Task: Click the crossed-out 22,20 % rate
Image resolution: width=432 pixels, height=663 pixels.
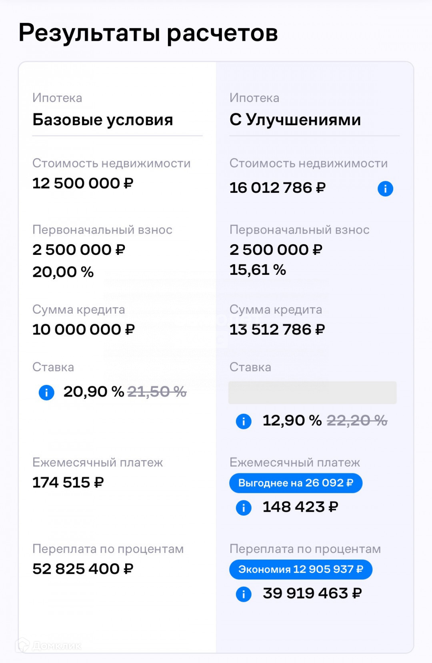Action: coord(357,421)
